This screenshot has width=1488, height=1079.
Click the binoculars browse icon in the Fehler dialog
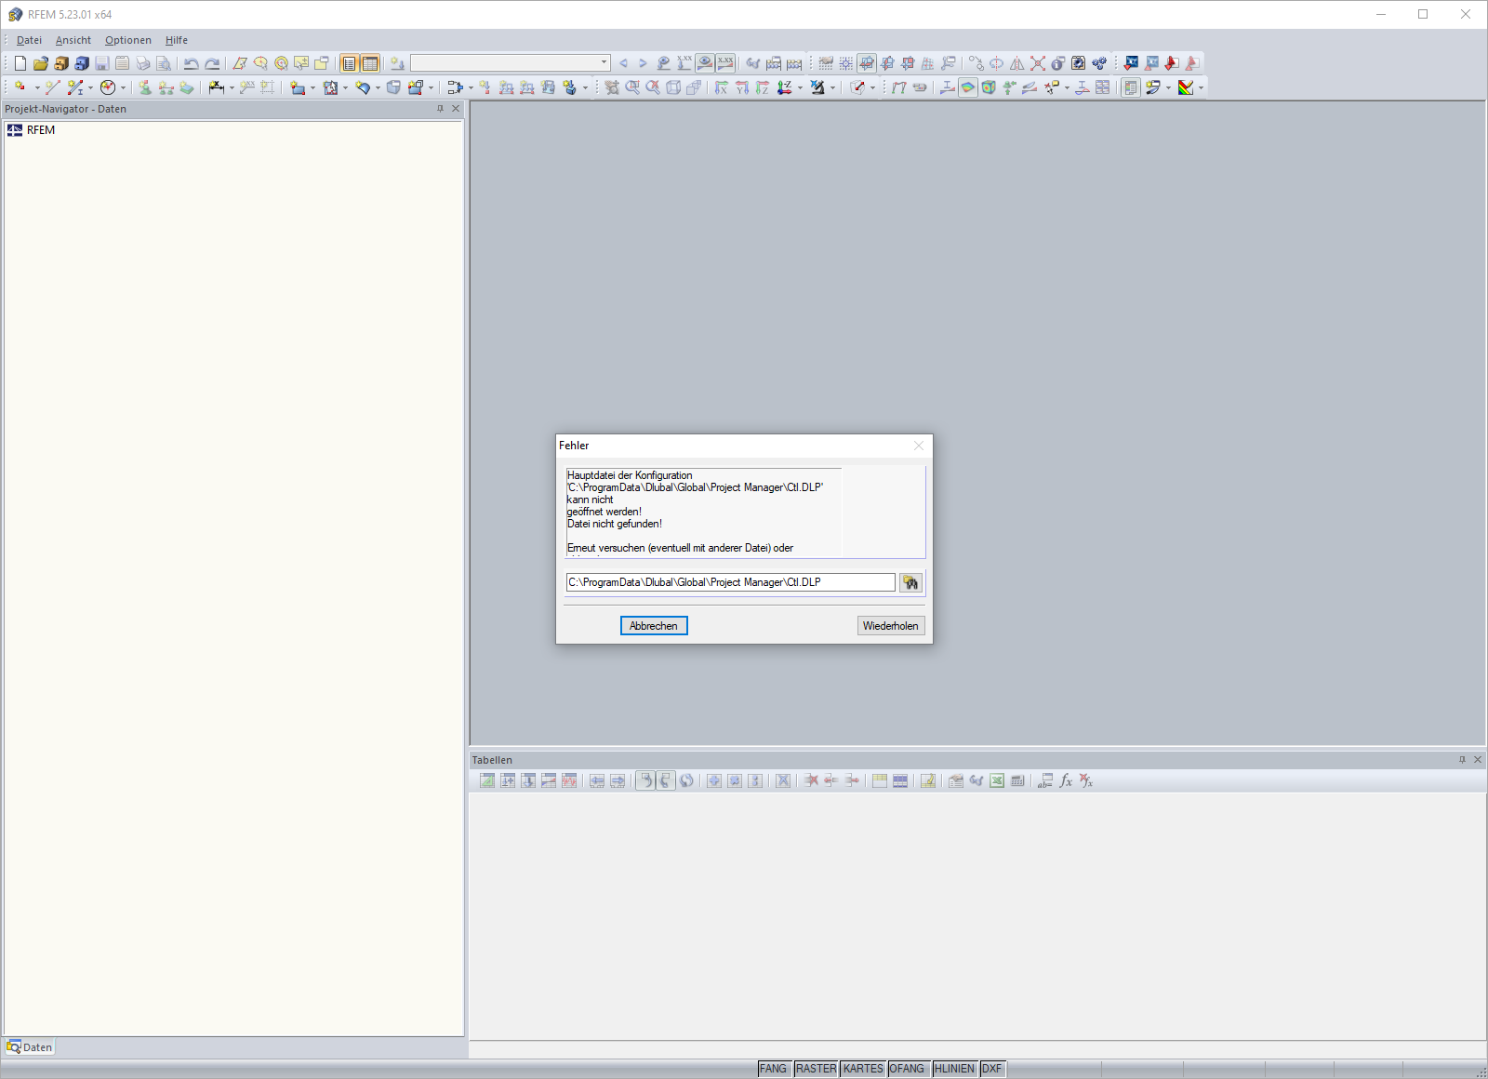(910, 582)
